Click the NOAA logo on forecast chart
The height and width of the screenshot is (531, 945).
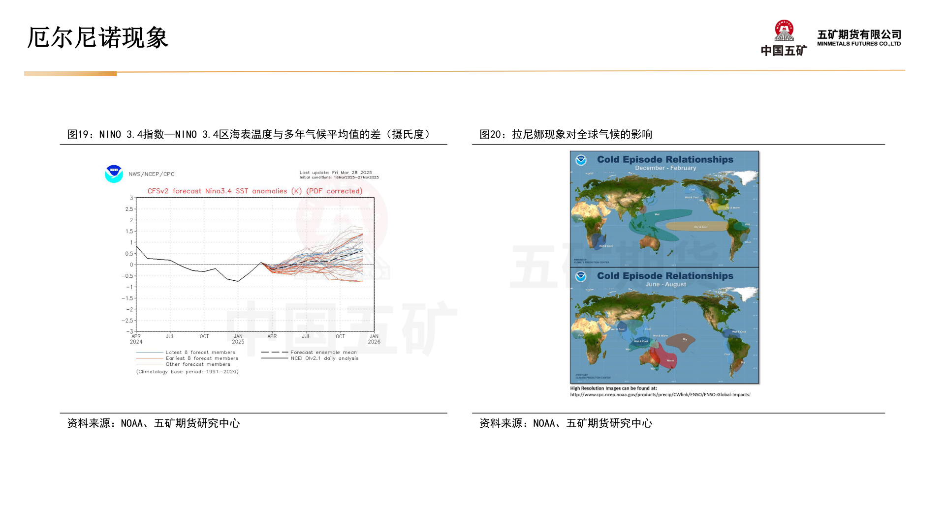click(x=114, y=174)
